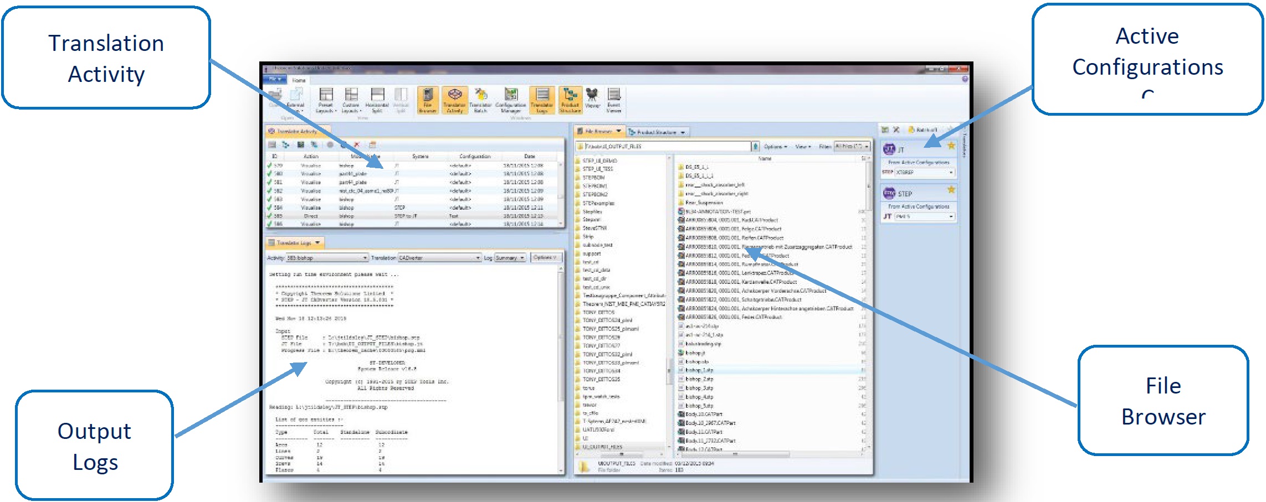This screenshot has width=1266, height=502.
Task: Click the STEP translator icon
Action: tap(889, 193)
